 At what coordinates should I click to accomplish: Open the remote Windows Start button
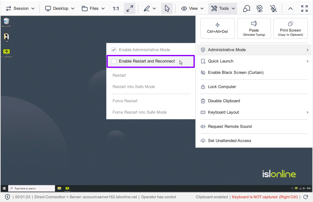(x=4, y=188)
